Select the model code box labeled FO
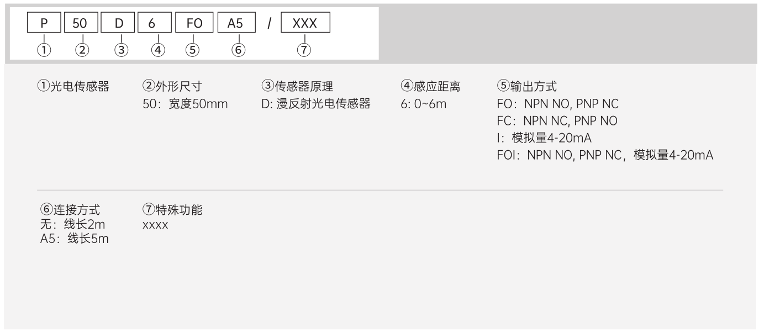The width and height of the screenshot is (764, 333). pos(192,25)
